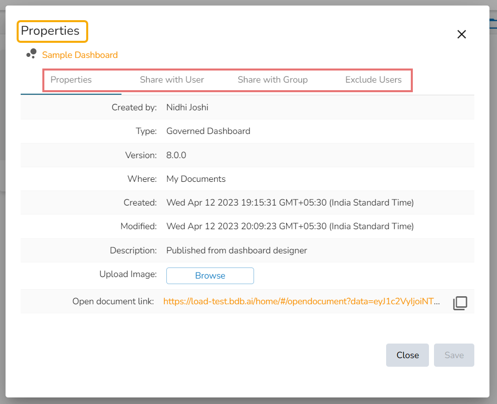497x404 pixels.
Task: Open the Exclude Users tab
Action: pyautogui.click(x=373, y=80)
